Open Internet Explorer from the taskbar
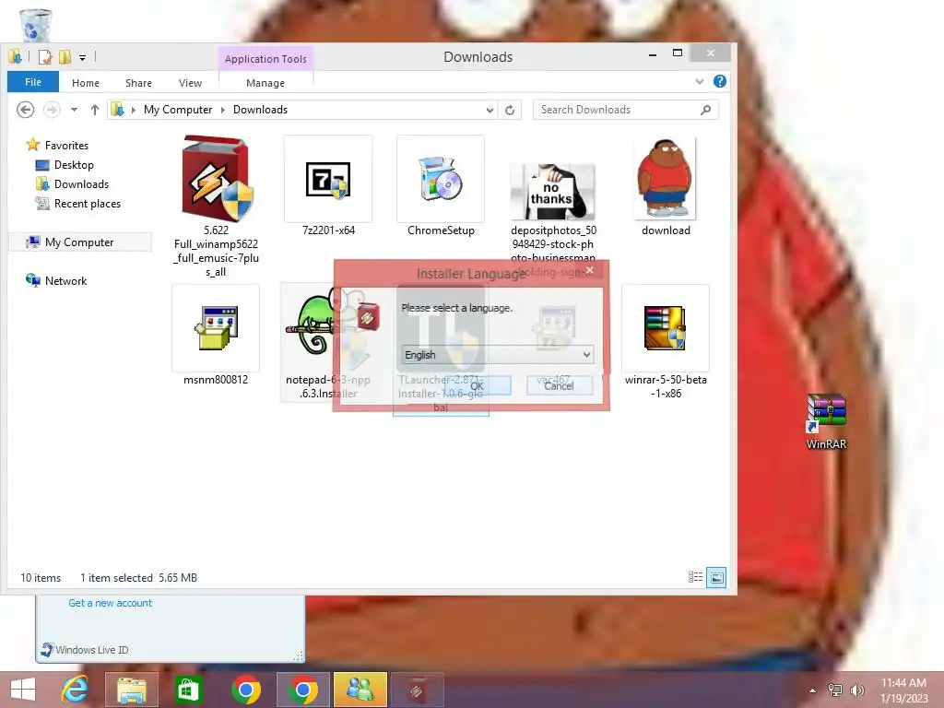 pos(76,690)
